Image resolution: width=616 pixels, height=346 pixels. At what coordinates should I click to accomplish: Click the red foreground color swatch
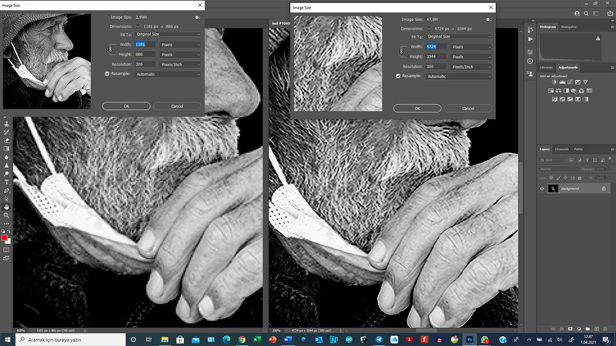(5, 238)
